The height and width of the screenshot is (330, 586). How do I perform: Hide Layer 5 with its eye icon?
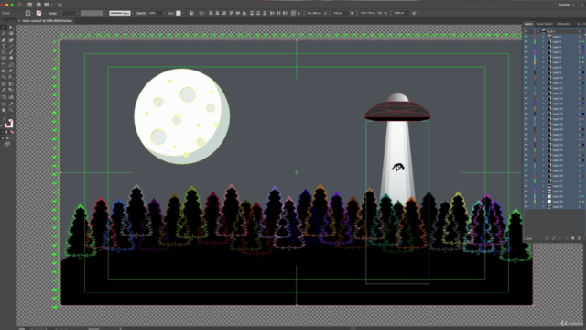526,52
